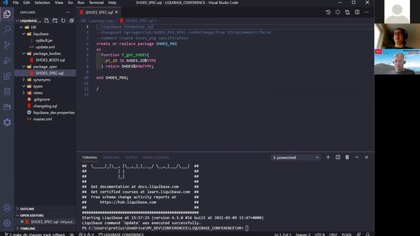Open changelog.sql file
The width and height of the screenshot is (420, 236).
tap(45, 106)
